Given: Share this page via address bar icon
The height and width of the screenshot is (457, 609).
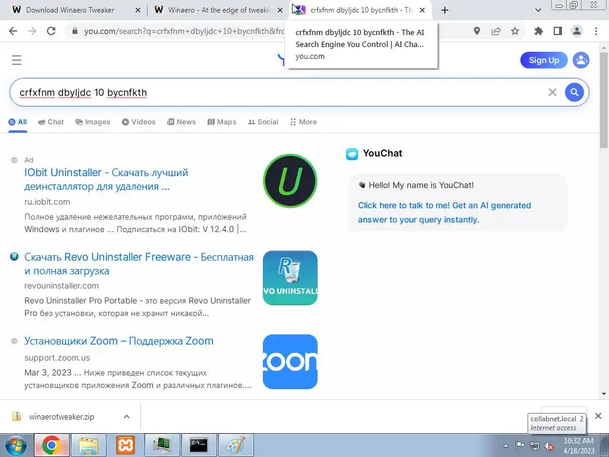Looking at the screenshot, I should coord(496,31).
